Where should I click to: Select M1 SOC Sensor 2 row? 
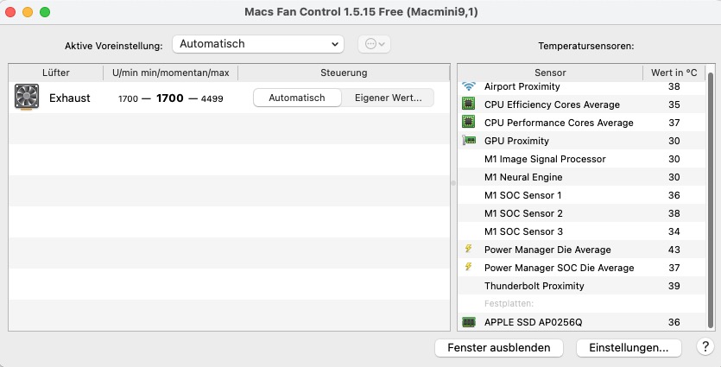click(x=581, y=213)
